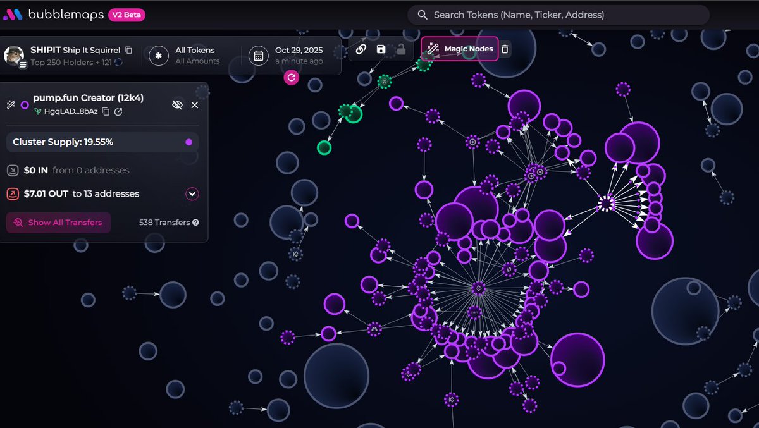Copy the SHIPIT token address
759x428 pixels.
pyautogui.click(x=129, y=50)
